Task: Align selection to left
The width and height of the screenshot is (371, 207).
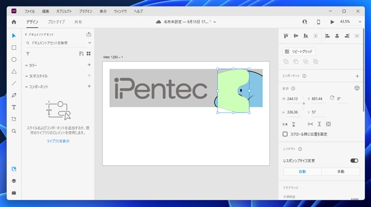Action: 327,36
